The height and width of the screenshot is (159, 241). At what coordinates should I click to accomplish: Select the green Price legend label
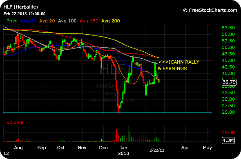click(12, 21)
